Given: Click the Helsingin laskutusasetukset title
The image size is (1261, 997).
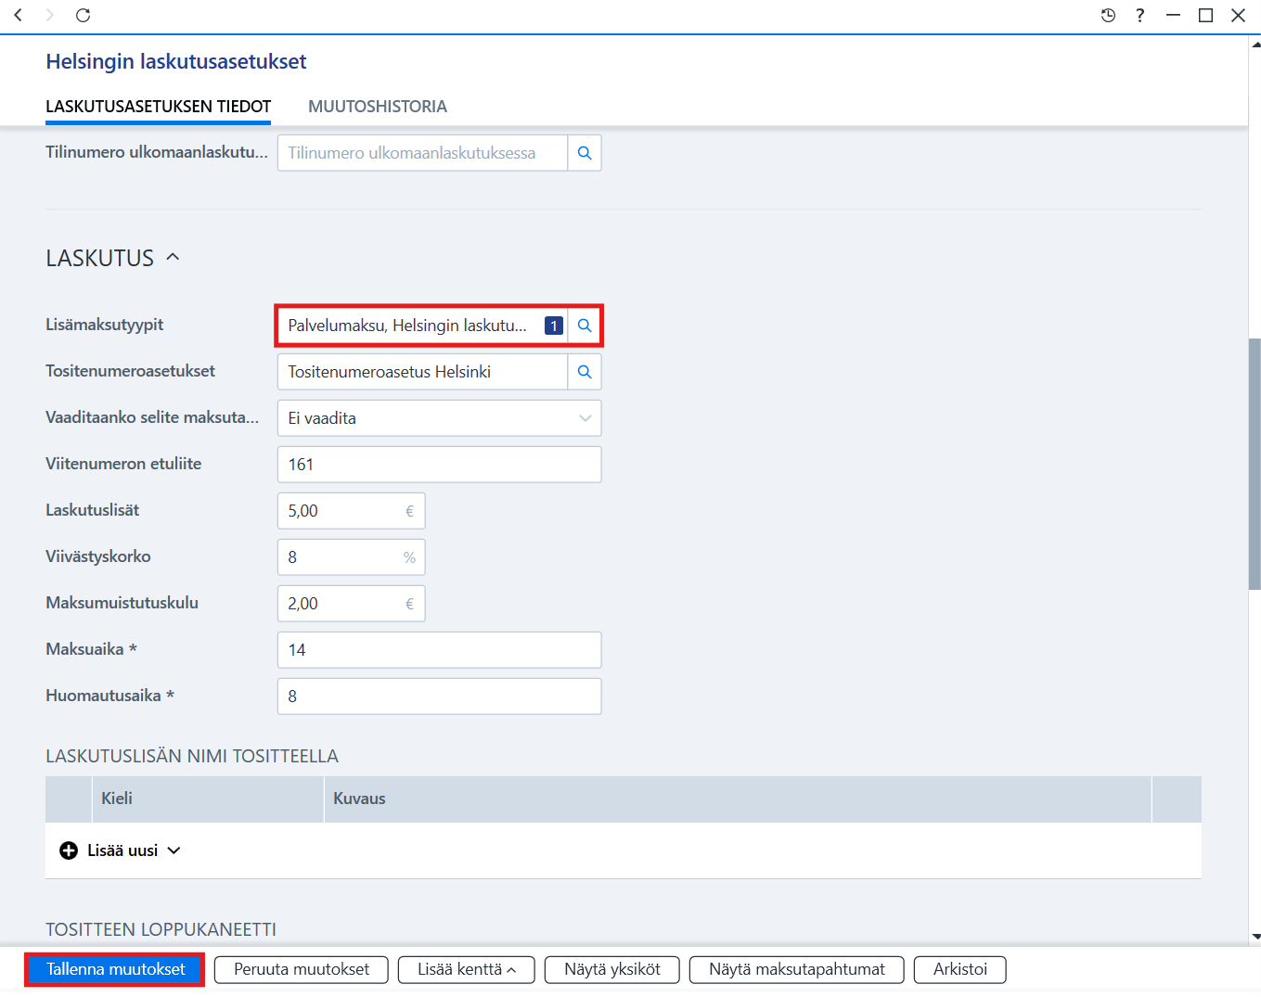Looking at the screenshot, I should click(176, 61).
